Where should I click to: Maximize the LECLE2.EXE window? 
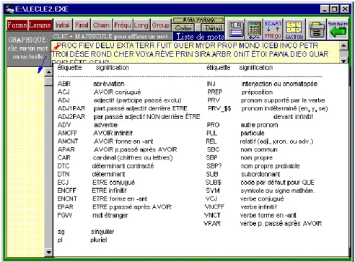(x=335, y=9)
